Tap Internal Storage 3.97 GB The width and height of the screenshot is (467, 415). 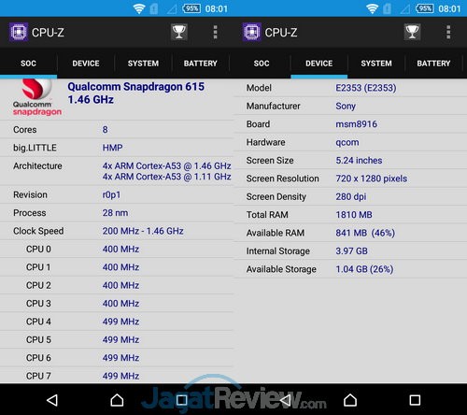351,250
